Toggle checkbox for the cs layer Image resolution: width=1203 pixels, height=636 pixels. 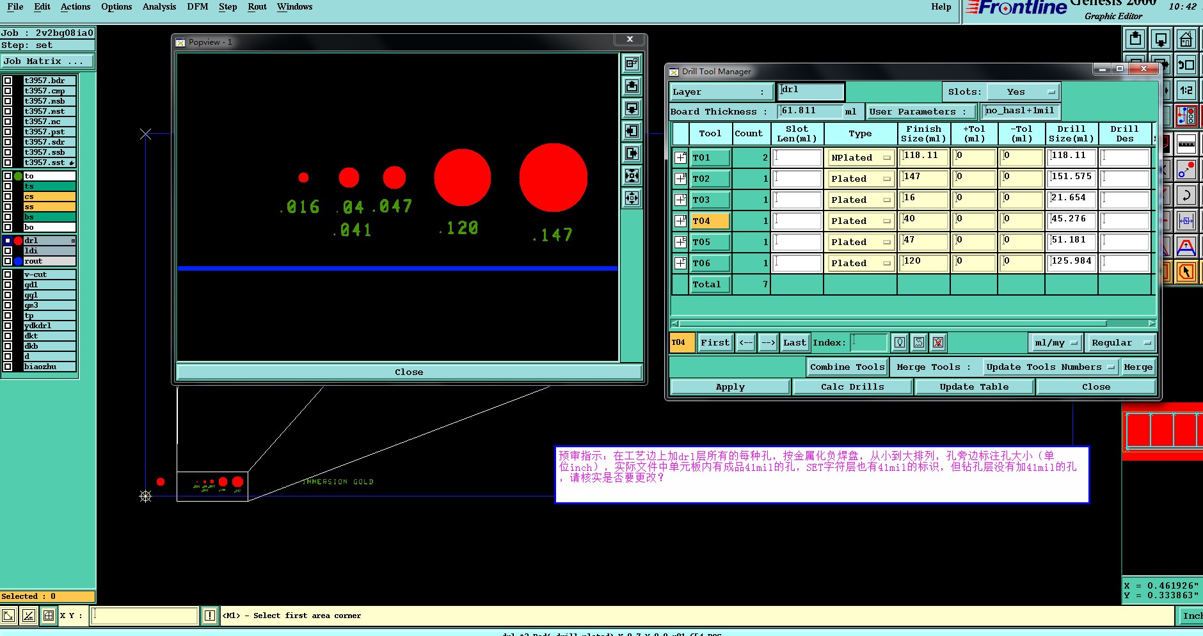[x=8, y=196]
